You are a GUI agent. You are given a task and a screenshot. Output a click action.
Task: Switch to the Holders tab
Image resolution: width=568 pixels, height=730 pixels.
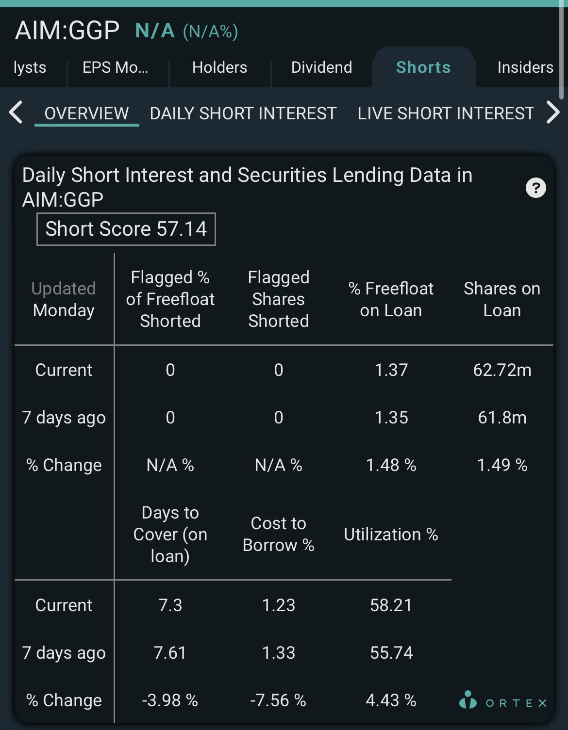tap(220, 67)
